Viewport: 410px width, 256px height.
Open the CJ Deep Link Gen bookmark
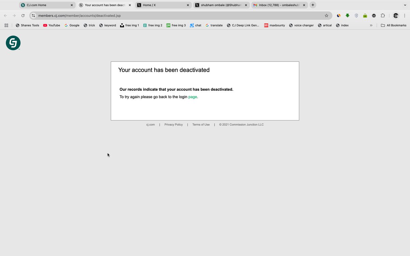243,25
